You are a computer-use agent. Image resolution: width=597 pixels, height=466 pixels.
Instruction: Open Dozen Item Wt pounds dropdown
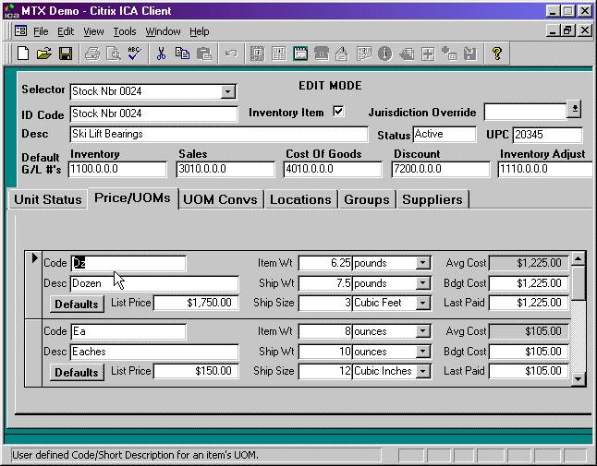(x=422, y=263)
